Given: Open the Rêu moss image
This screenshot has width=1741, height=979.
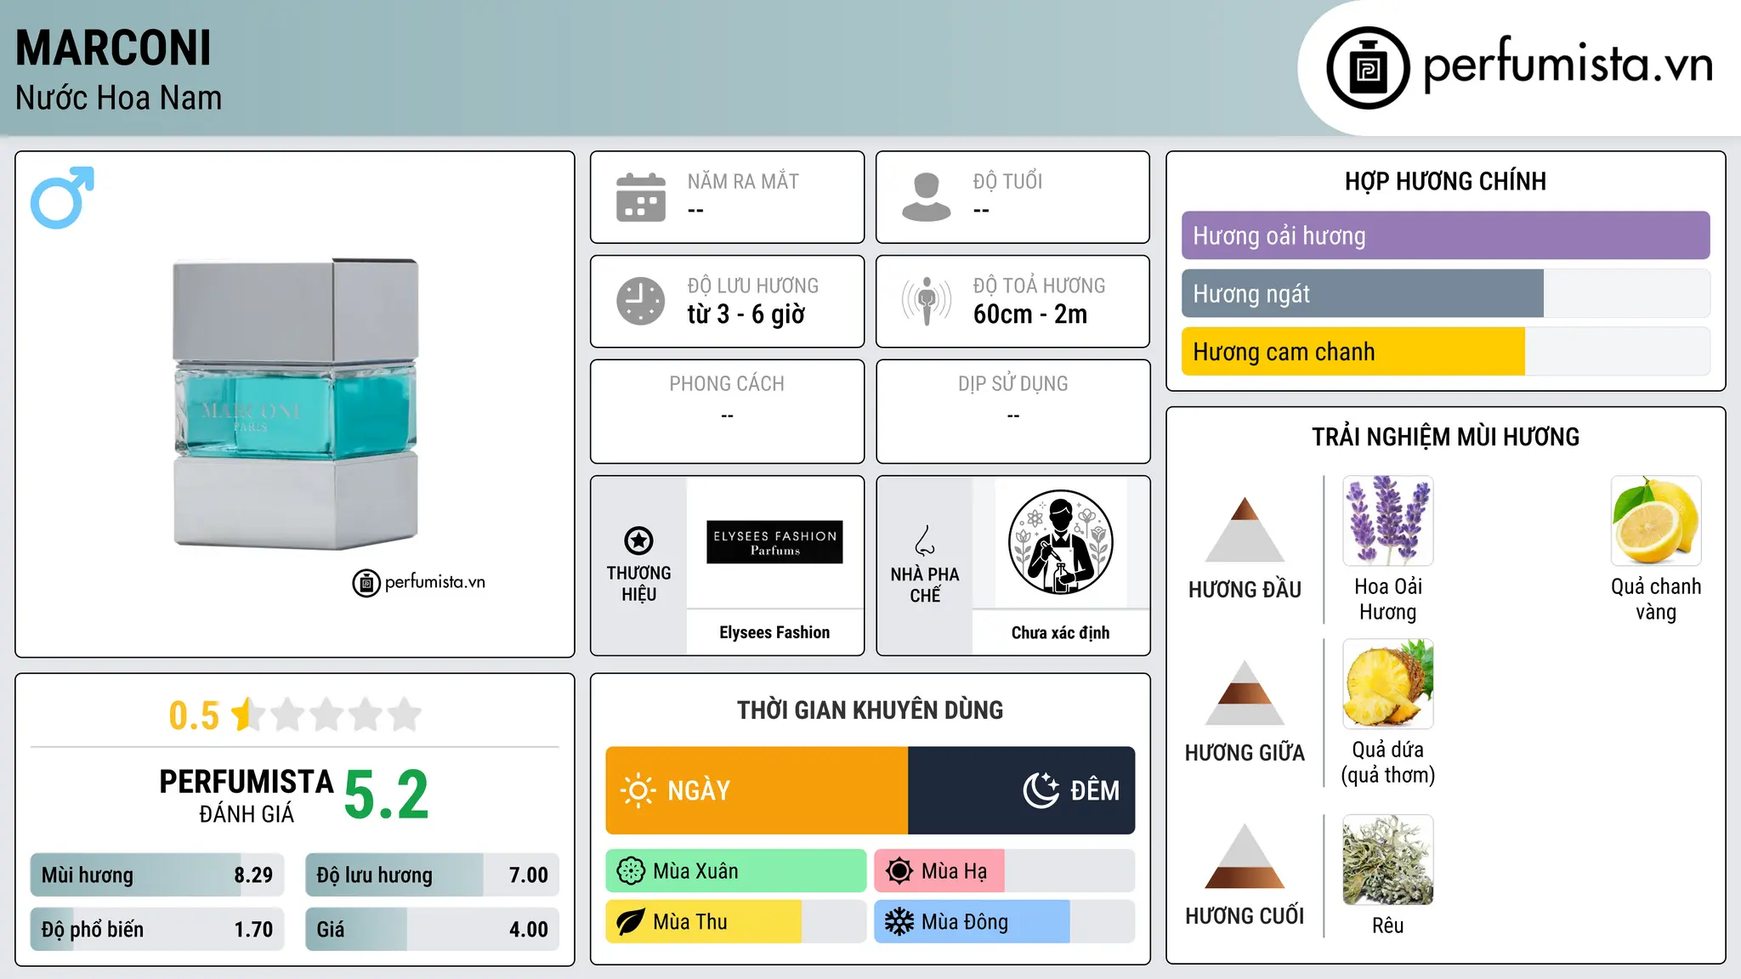Looking at the screenshot, I should pyautogui.click(x=1388, y=860).
